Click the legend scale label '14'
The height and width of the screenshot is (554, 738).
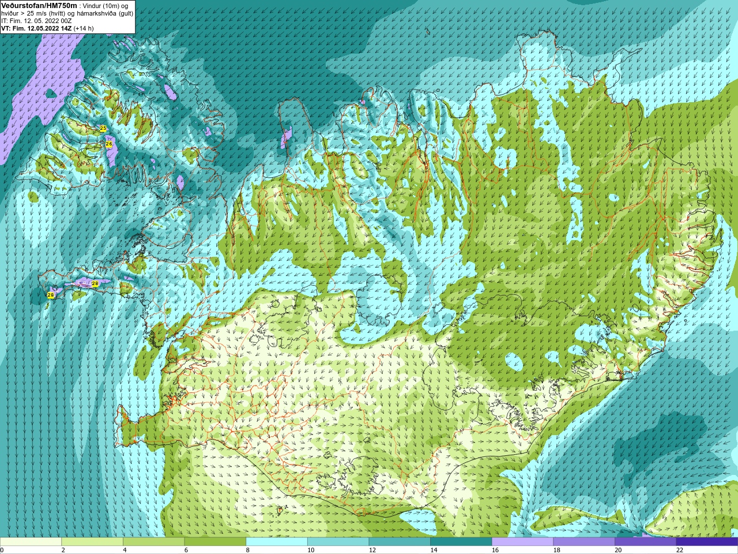[x=434, y=550]
